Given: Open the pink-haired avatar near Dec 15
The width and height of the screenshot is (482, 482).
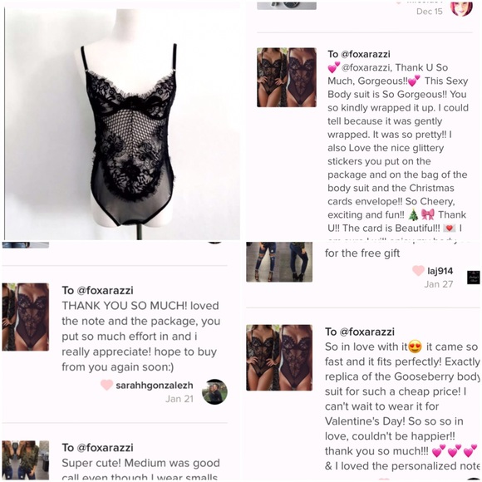Looking at the screenshot, I should (x=461, y=8).
